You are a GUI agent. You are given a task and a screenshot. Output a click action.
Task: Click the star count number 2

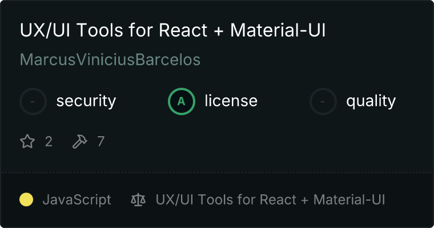click(49, 141)
